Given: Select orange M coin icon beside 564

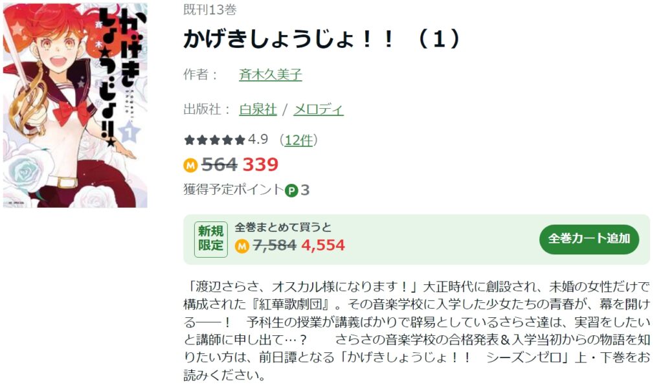Looking at the screenshot, I should pos(191,165).
